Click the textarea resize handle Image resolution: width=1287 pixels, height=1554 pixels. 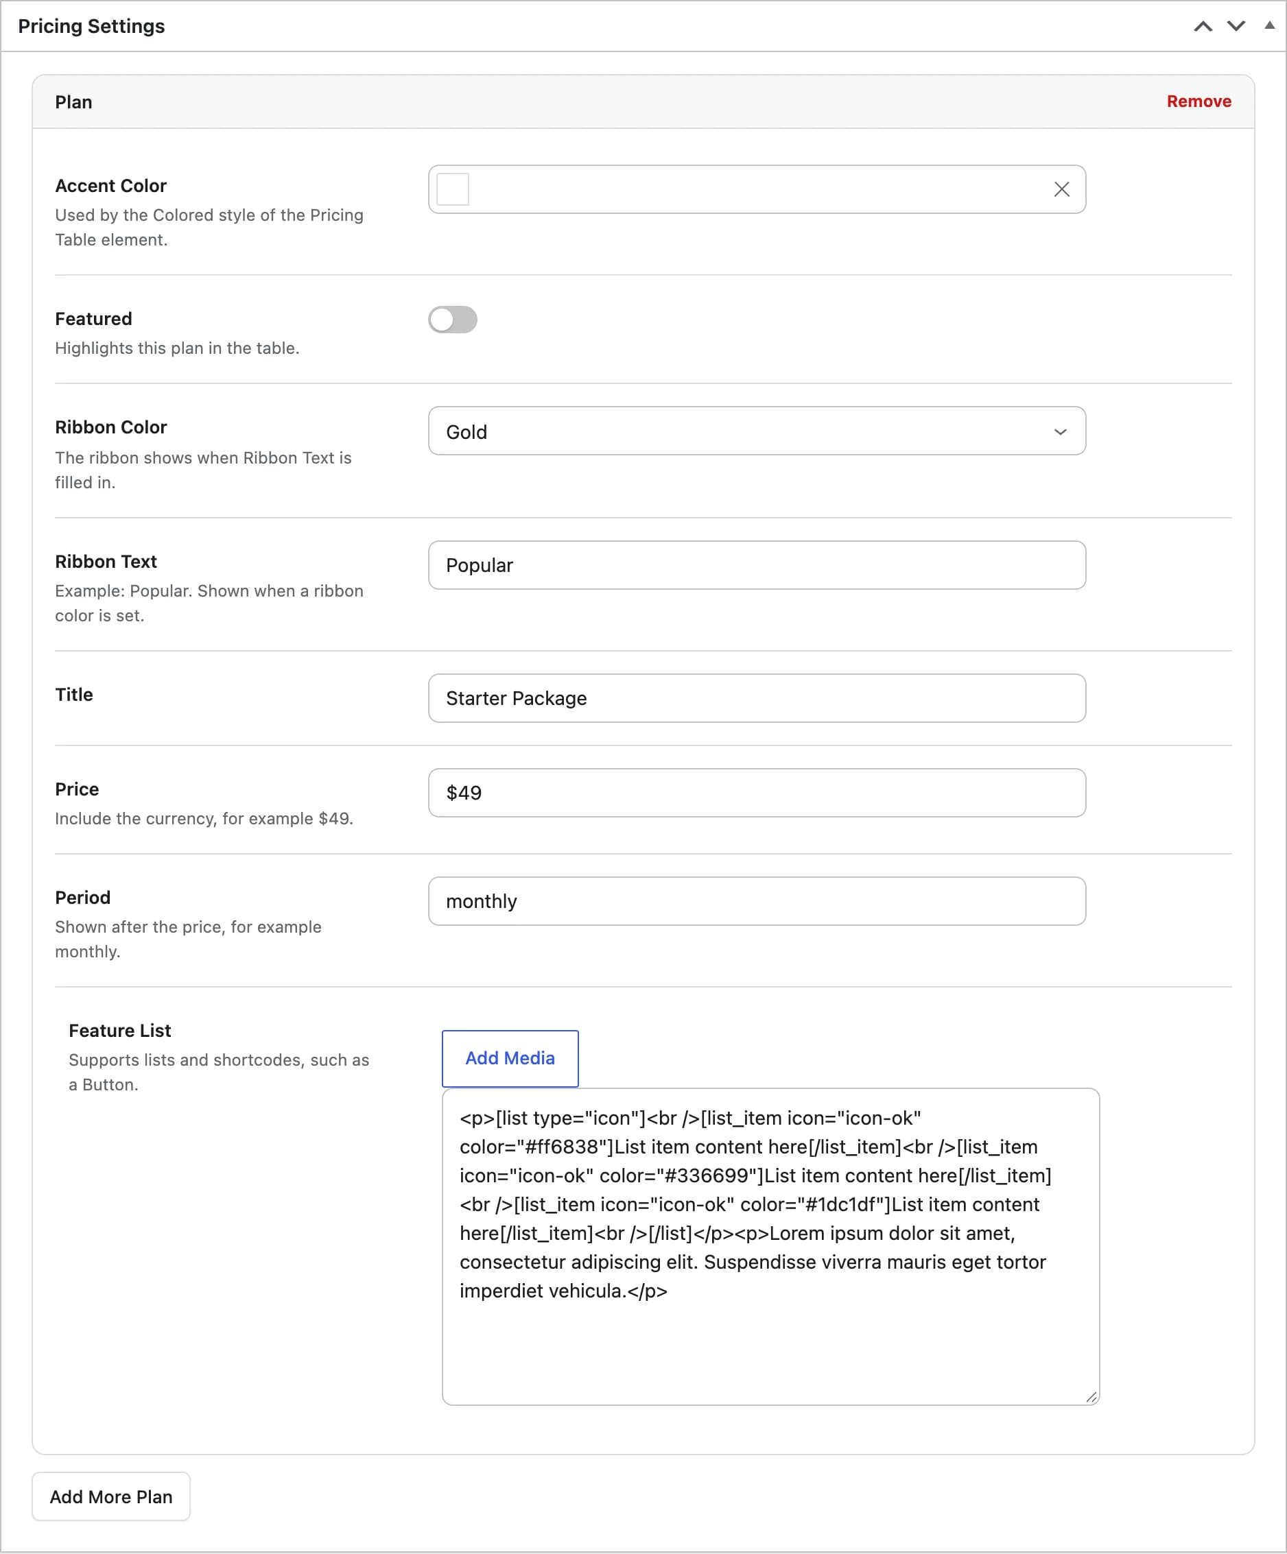[1091, 1396]
